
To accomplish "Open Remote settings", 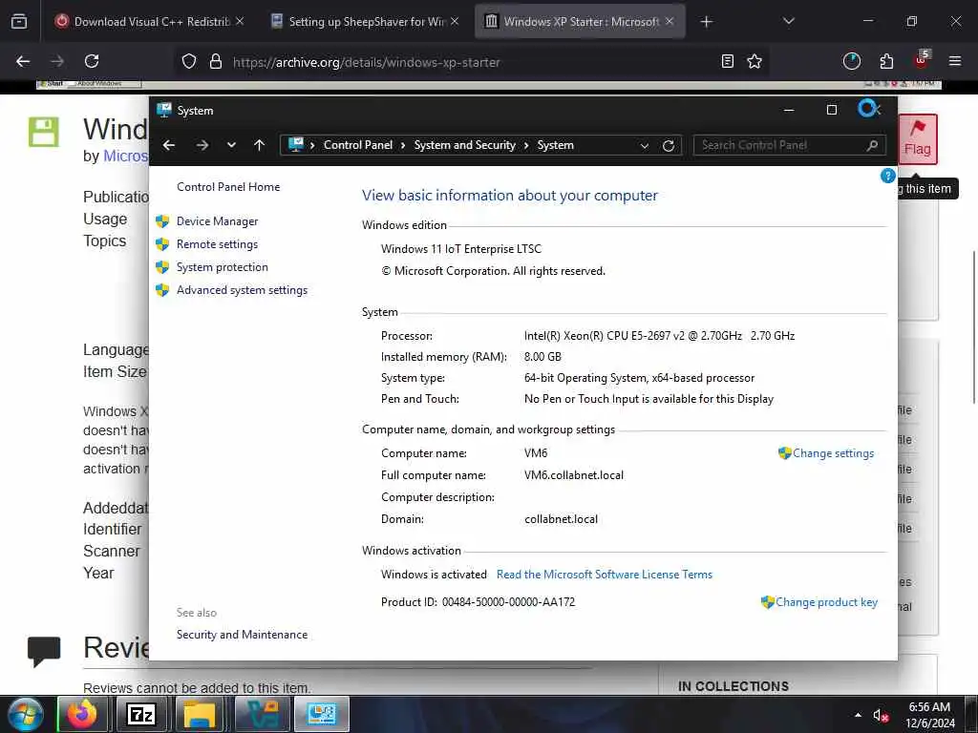I will [217, 244].
